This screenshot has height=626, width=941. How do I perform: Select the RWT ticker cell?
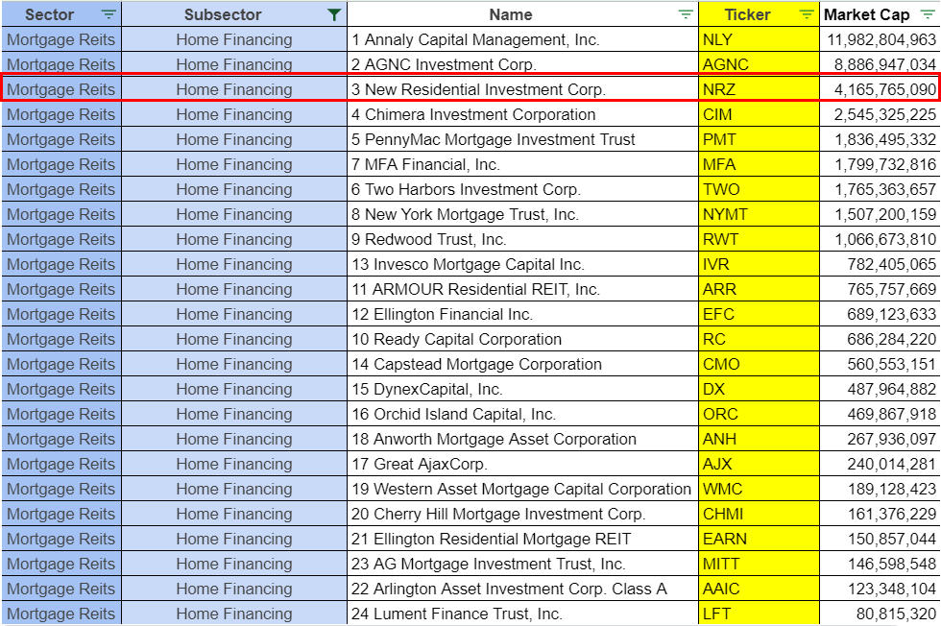pos(760,239)
